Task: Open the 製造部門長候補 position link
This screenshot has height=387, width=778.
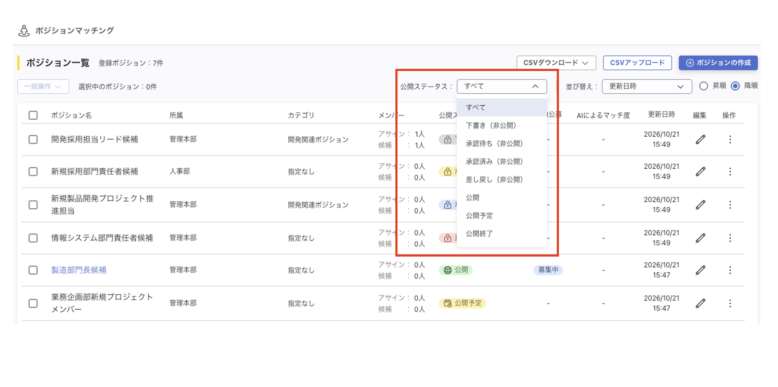Action: pyautogui.click(x=79, y=270)
